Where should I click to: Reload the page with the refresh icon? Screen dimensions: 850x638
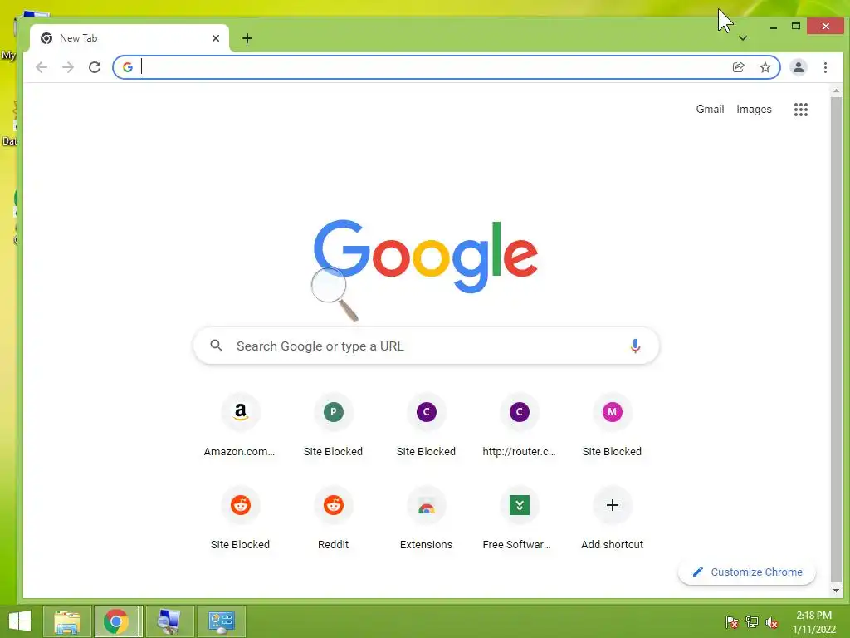point(95,67)
